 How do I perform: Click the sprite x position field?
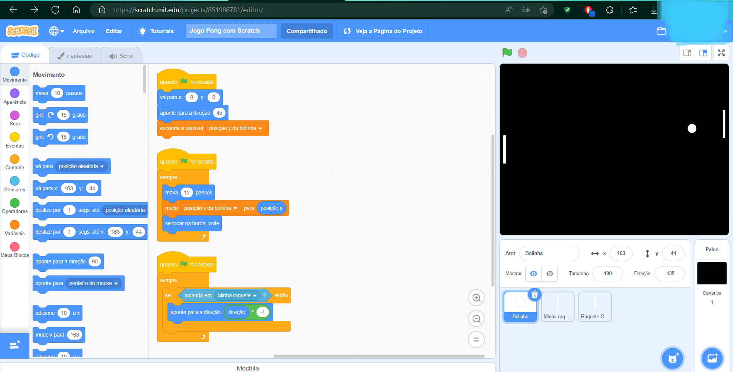[621, 253]
